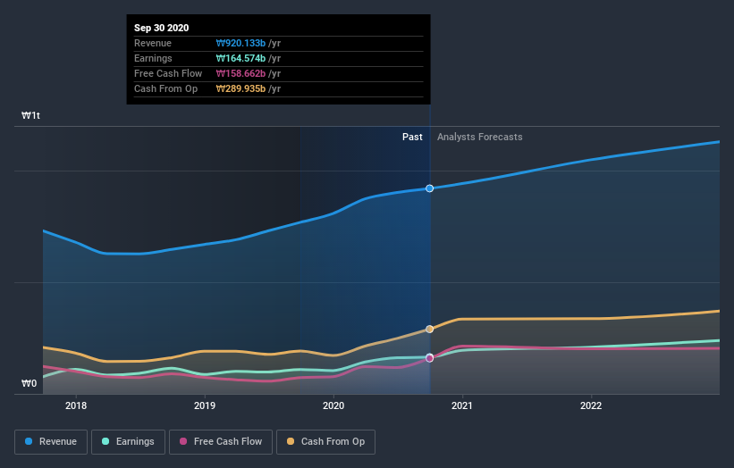Viewport: 734px width, 468px height.
Task: Click the 2018 x-axis label
Action: (76, 405)
